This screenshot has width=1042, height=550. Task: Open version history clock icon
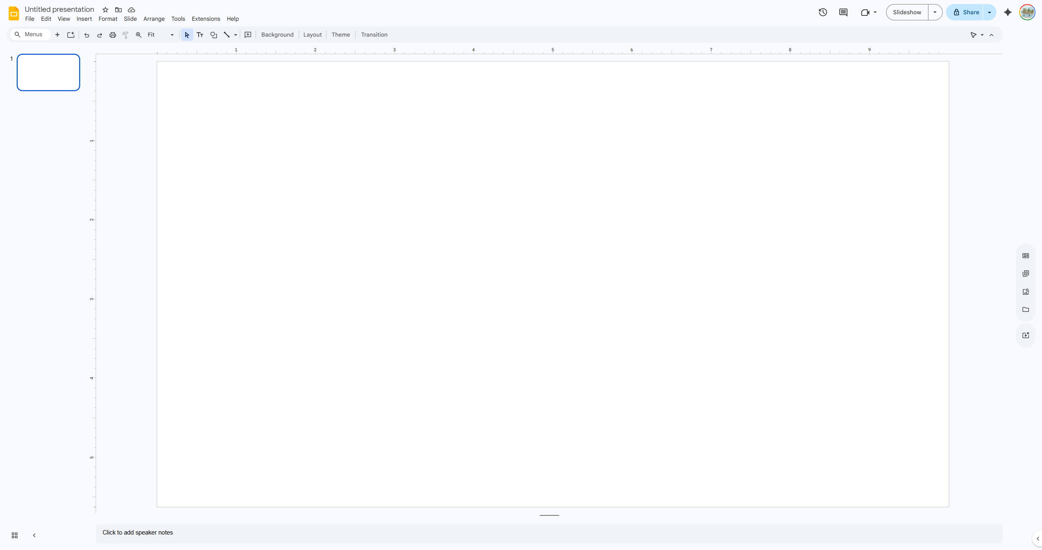pos(823,12)
